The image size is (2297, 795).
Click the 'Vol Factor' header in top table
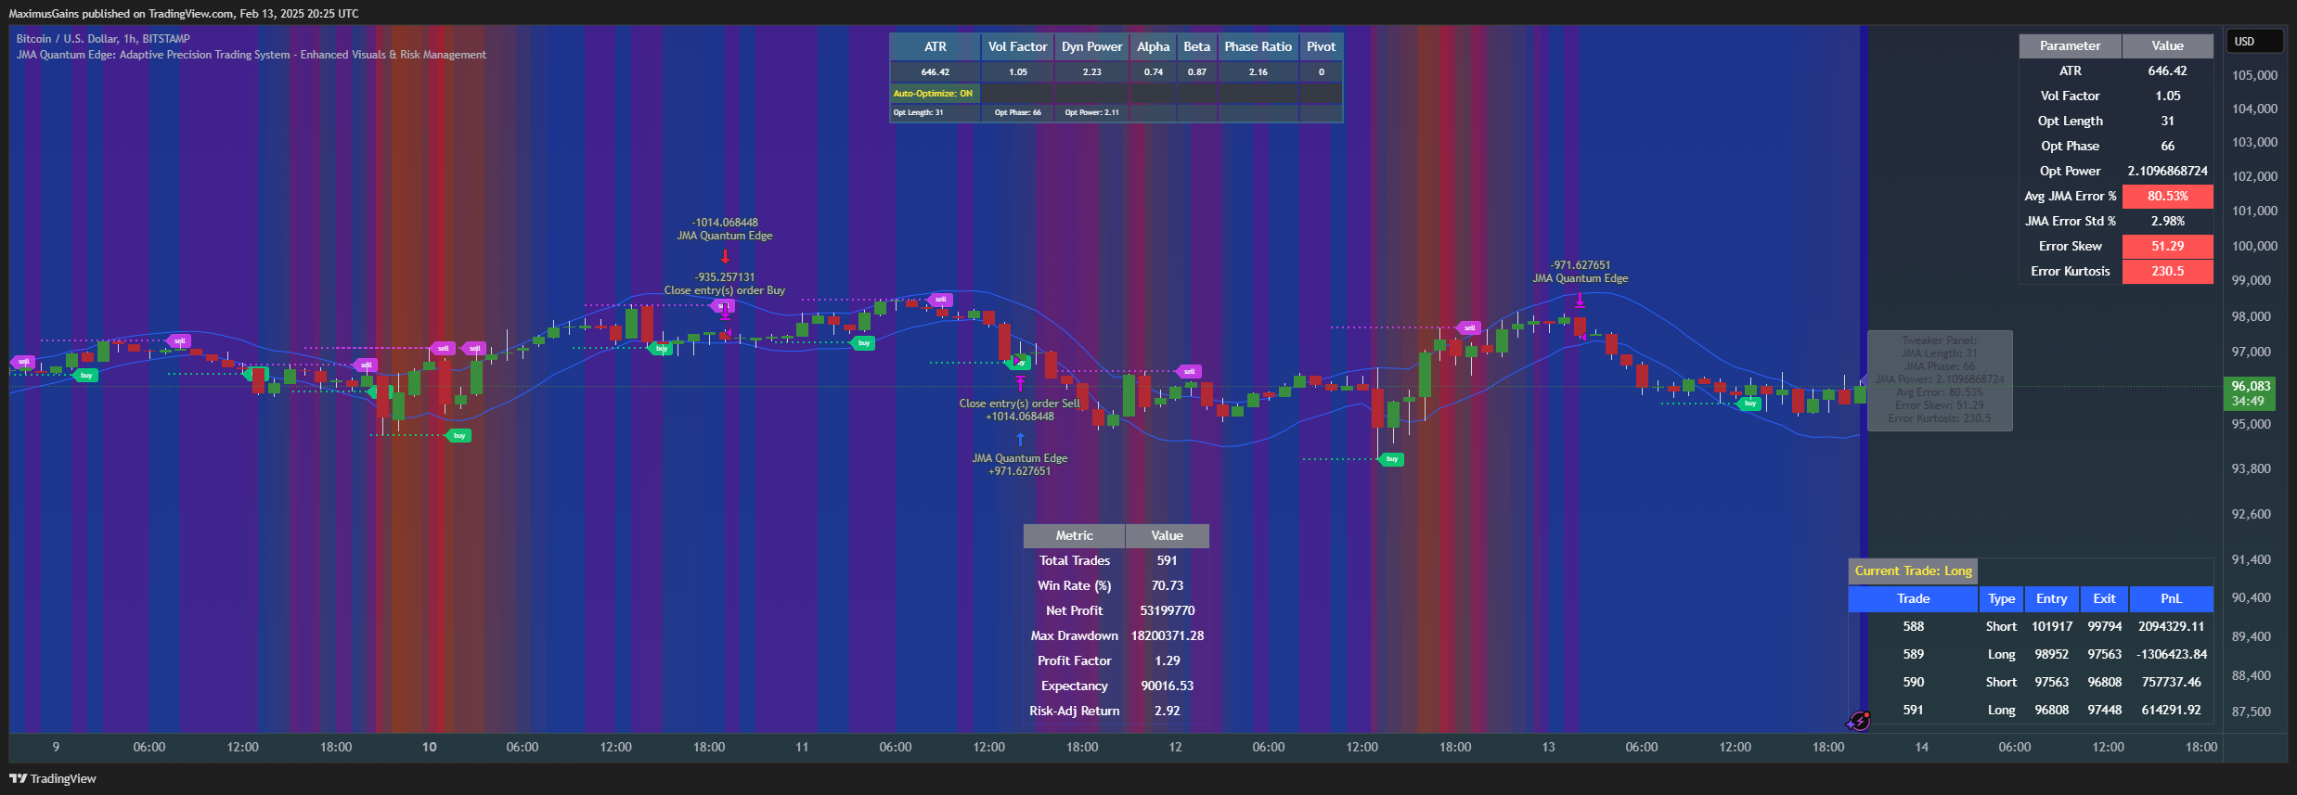click(x=1017, y=47)
